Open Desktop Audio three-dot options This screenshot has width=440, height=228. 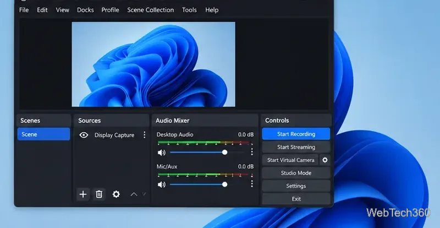[252, 152]
